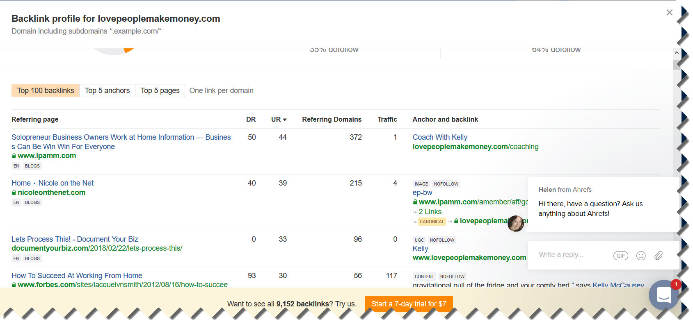Sort by the DR column header
This screenshot has height=324, width=693.
(251, 119)
